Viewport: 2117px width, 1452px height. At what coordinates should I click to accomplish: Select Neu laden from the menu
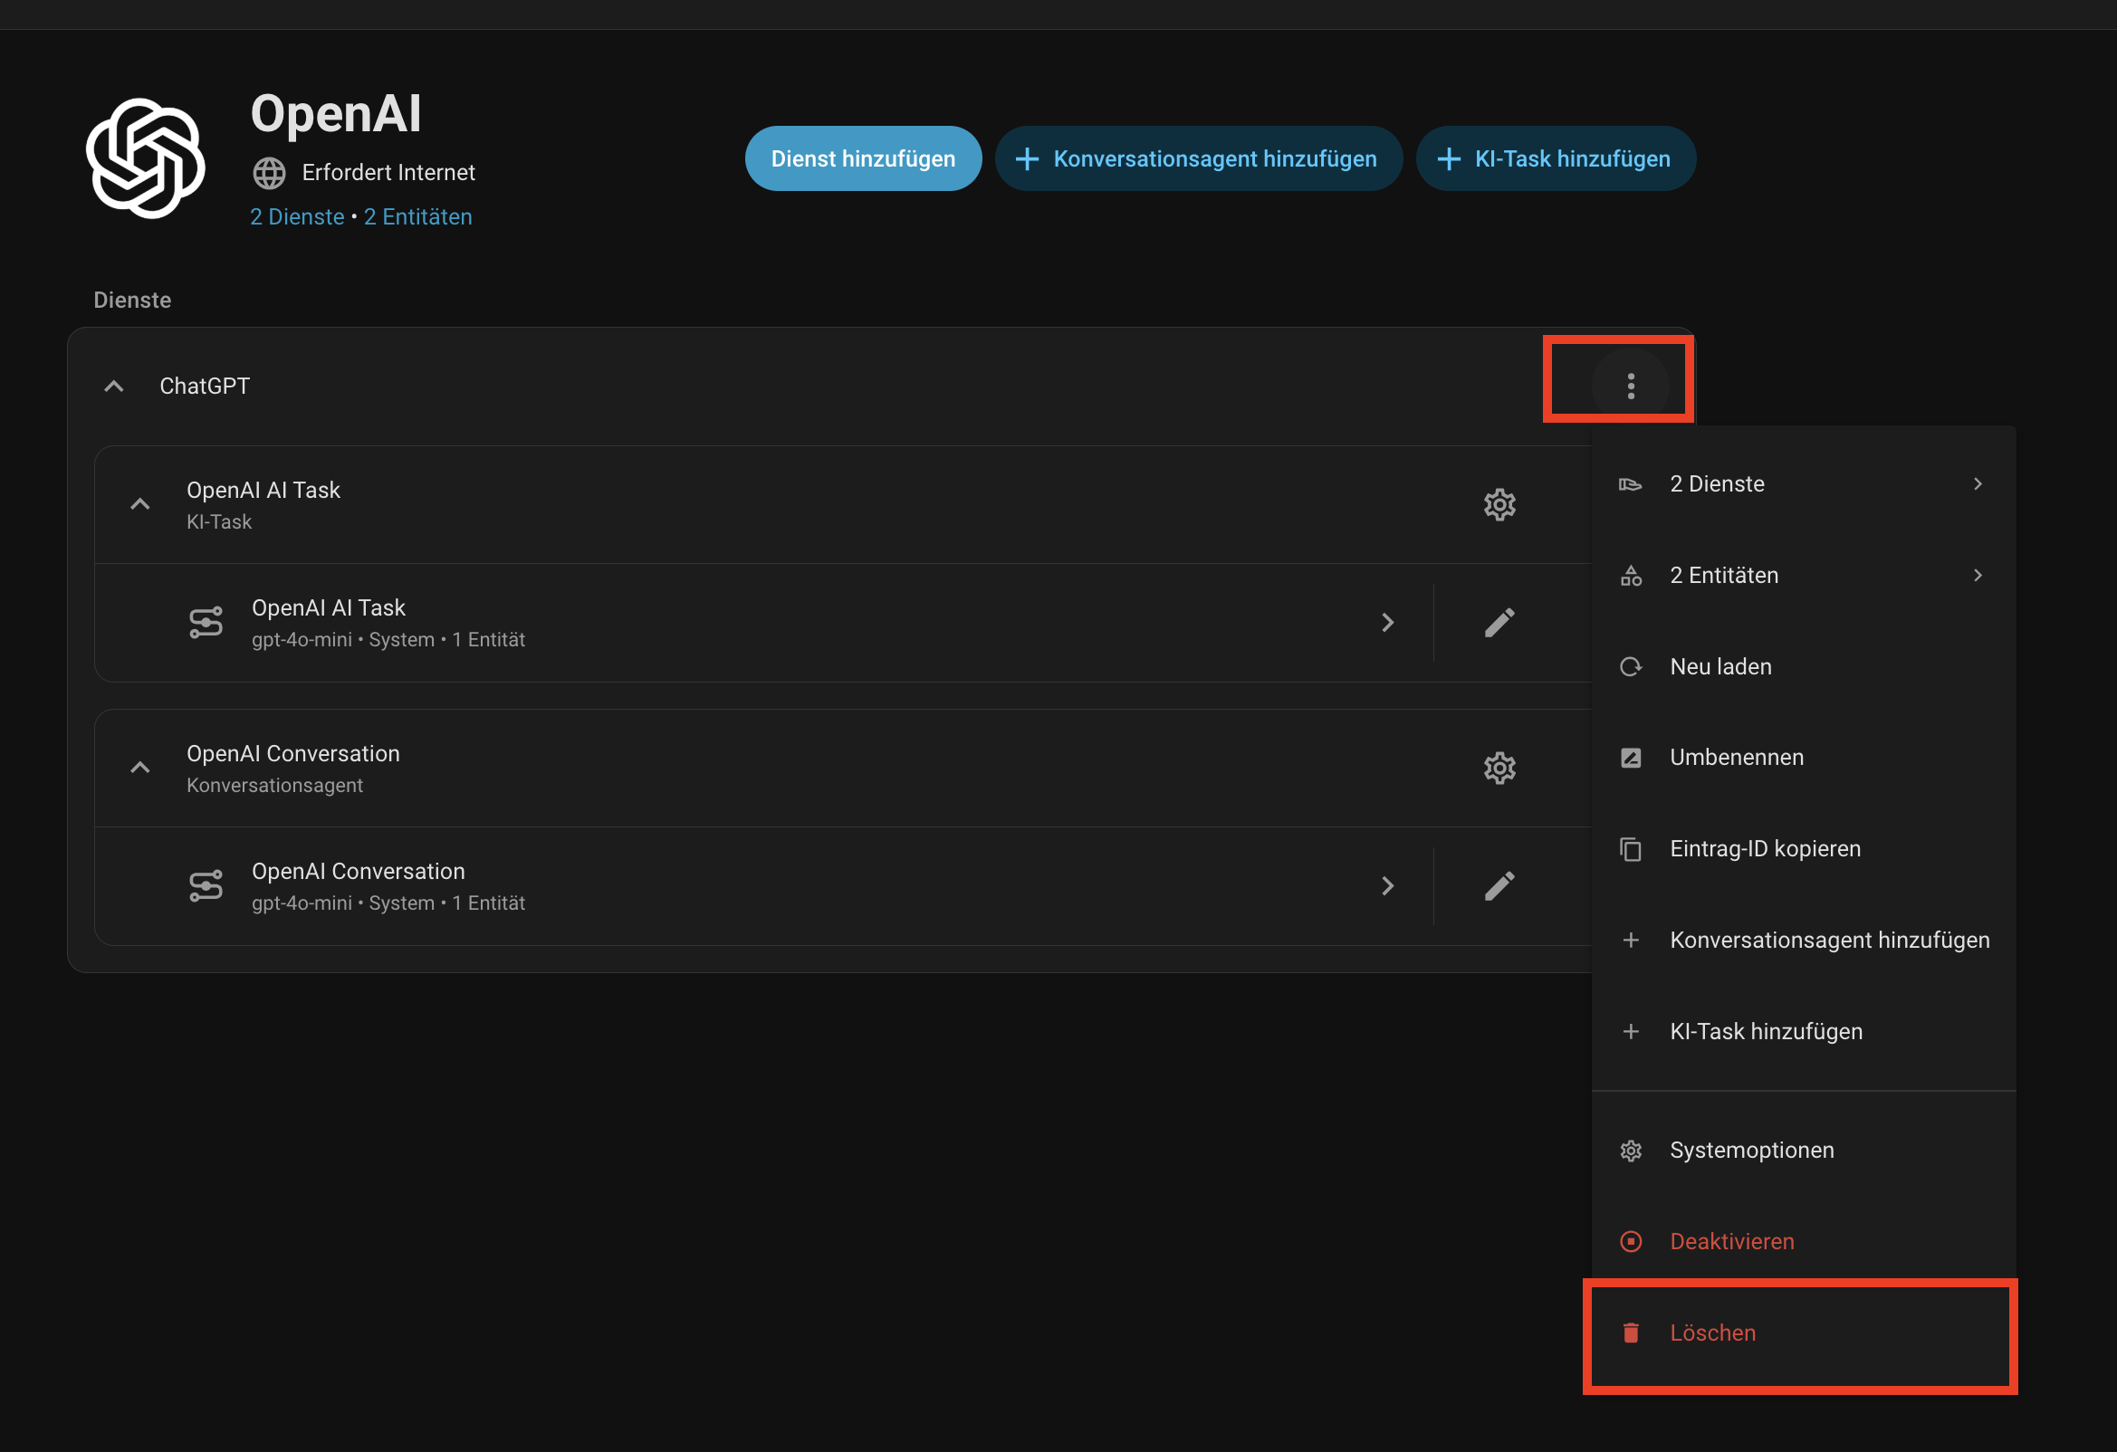pyautogui.click(x=1719, y=667)
